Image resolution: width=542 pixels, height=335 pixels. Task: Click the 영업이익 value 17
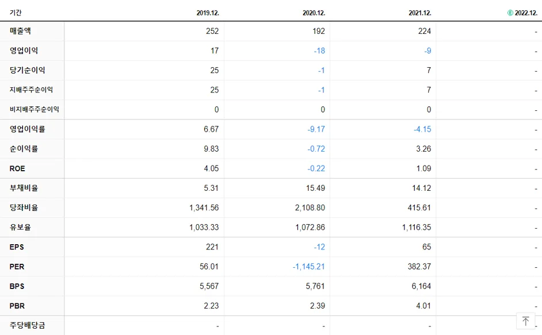coord(215,51)
